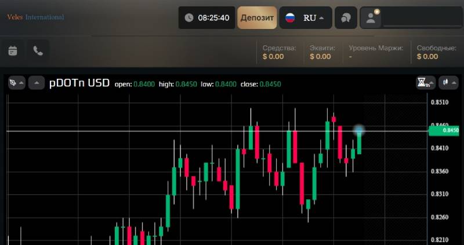This screenshot has width=464, height=245.
Task: Open the chat bubbles icon
Action: [x=346, y=18]
